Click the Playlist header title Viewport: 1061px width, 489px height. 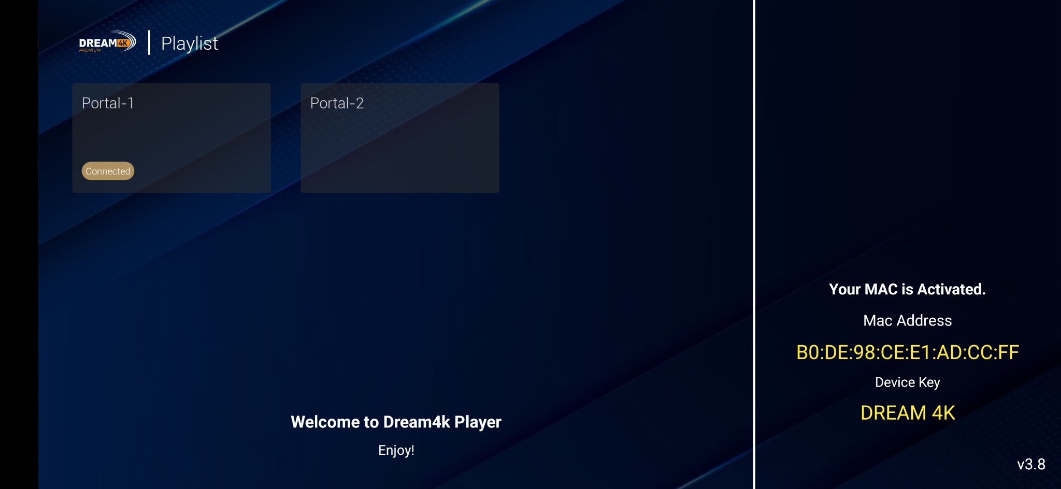point(190,43)
